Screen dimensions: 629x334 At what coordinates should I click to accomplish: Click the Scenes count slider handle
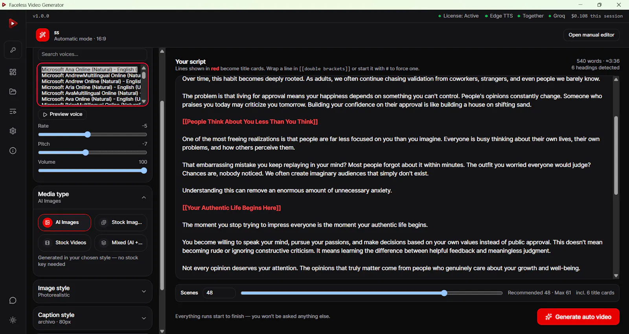coord(444,293)
